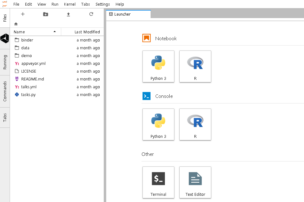The image size is (304, 202).
Task: Open a new Text Editor
Action: coord(195,182)
